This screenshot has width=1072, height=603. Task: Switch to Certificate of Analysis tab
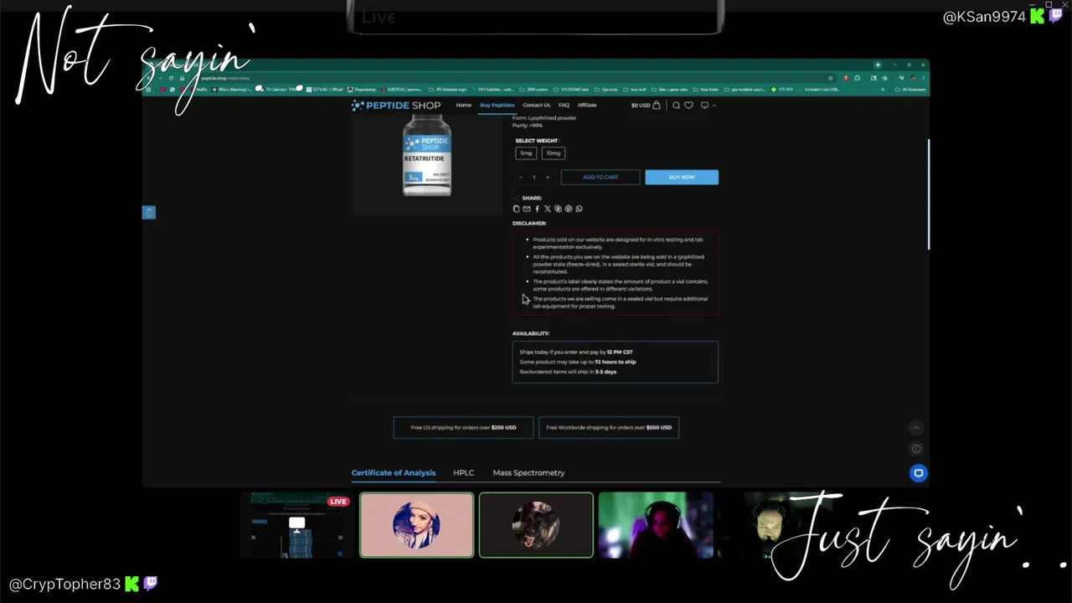pyautogui.click(x=394, y=473)
